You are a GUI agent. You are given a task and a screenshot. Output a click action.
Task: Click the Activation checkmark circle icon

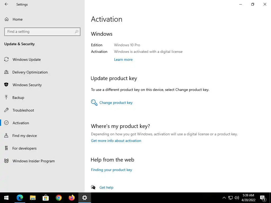click(x=6, y=123)
